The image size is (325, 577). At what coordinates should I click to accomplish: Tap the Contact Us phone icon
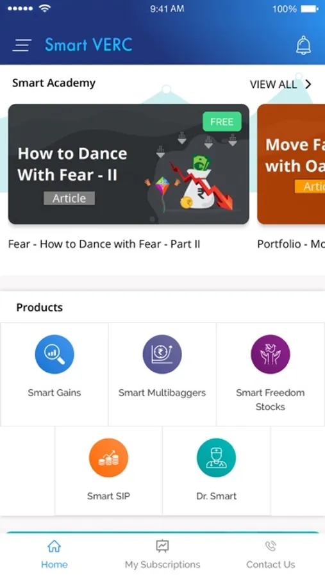coord(271,546)
